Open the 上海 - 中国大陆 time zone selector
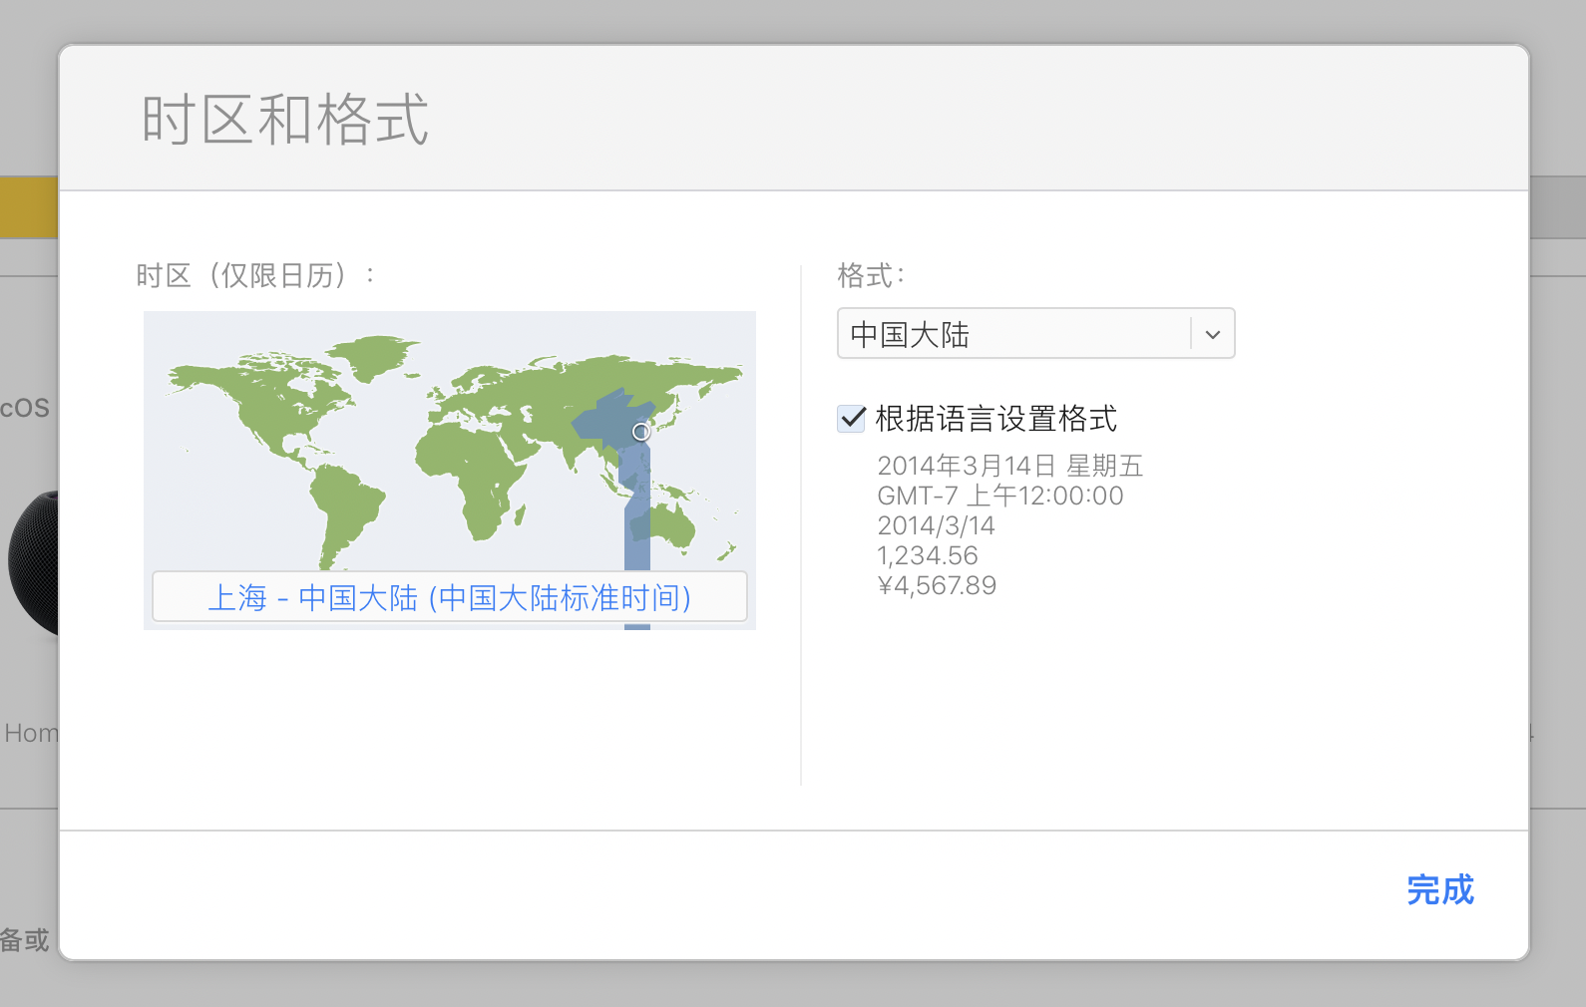Image resolution: width=1586 pixels, height=1007 pixels. point(449,597)
